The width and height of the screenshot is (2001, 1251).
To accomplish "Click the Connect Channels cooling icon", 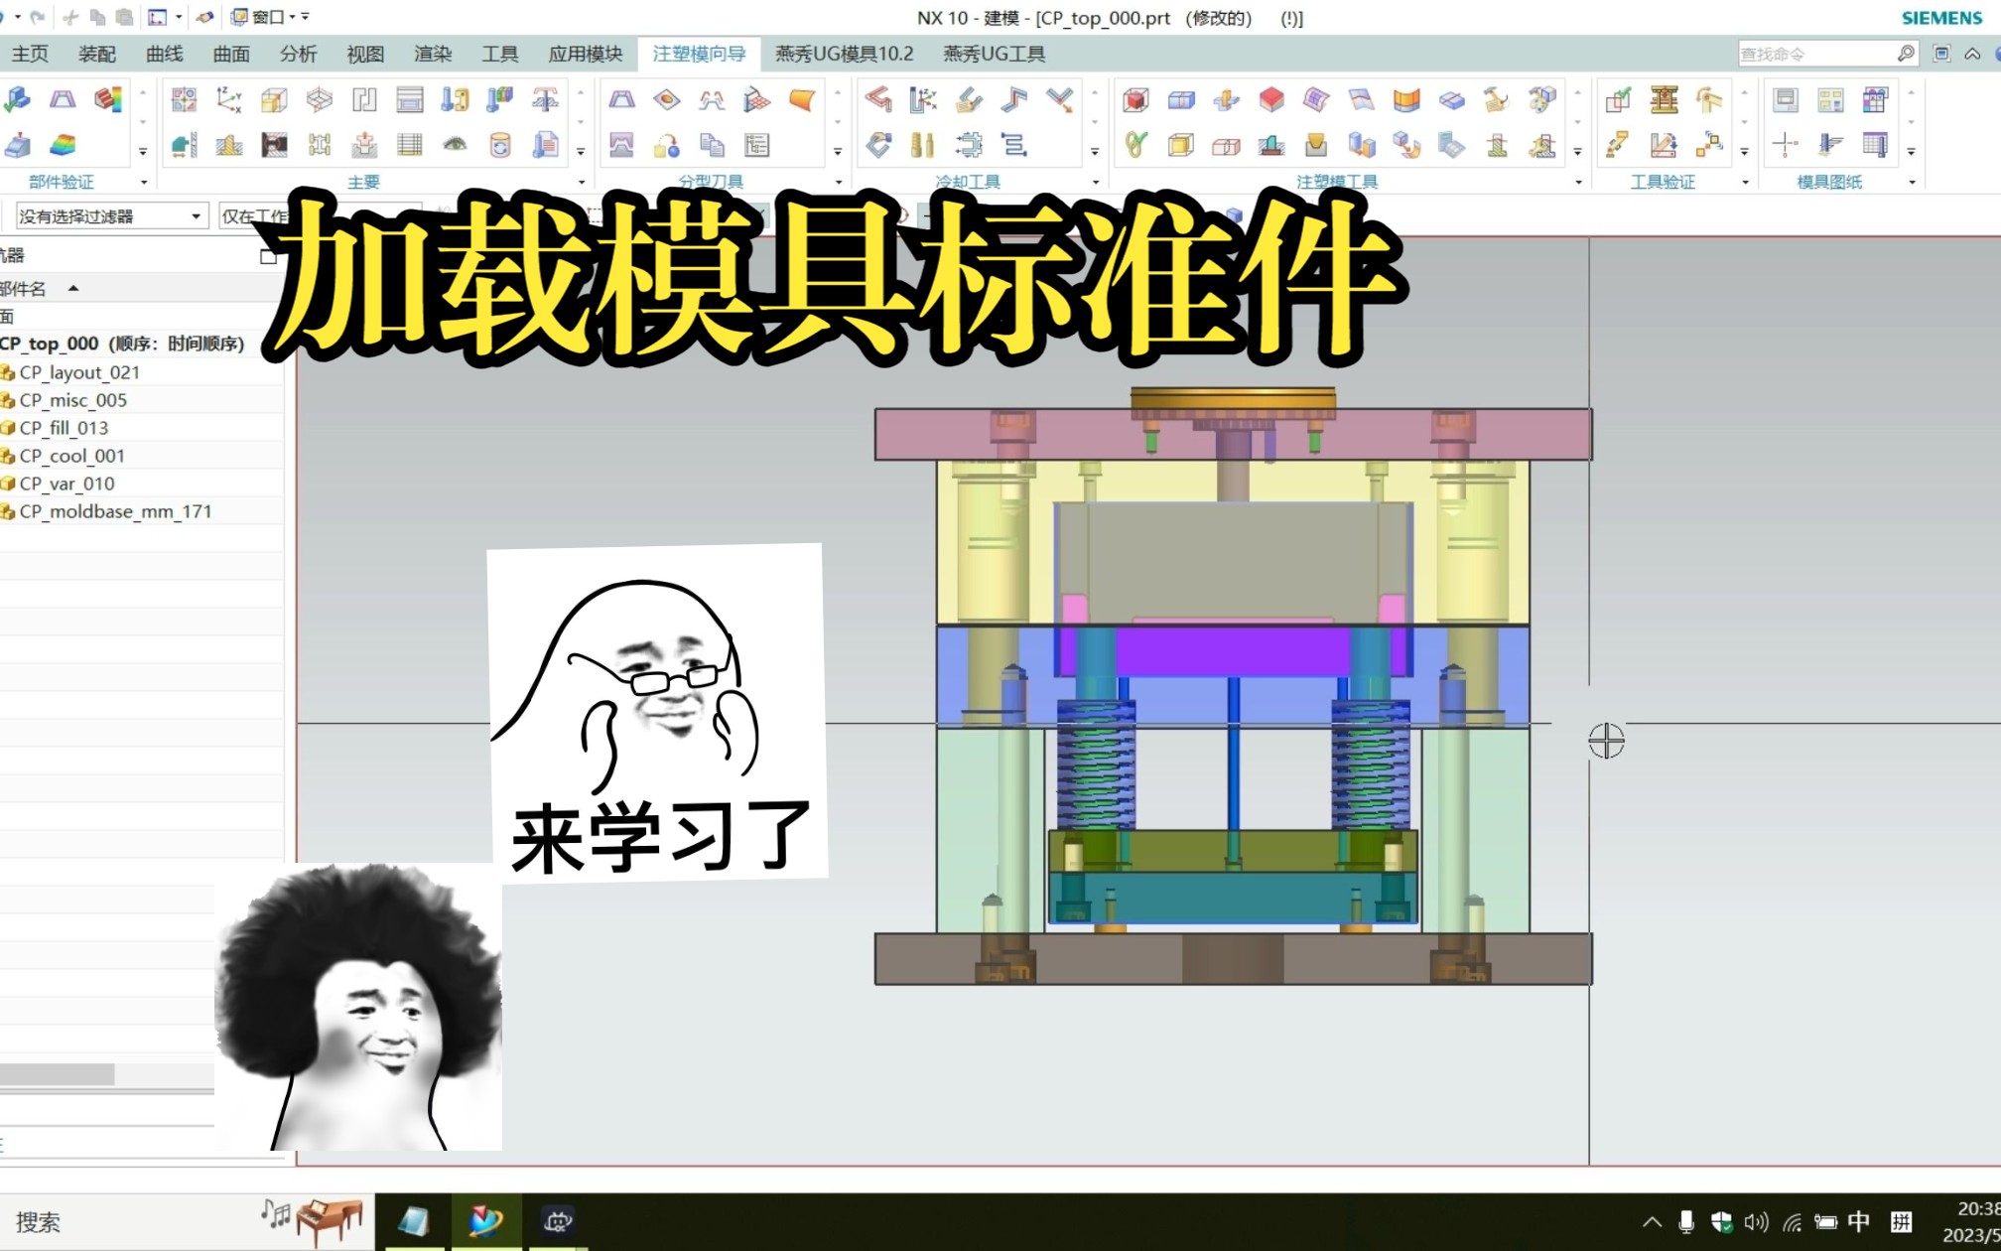I will coord(1014,99).
